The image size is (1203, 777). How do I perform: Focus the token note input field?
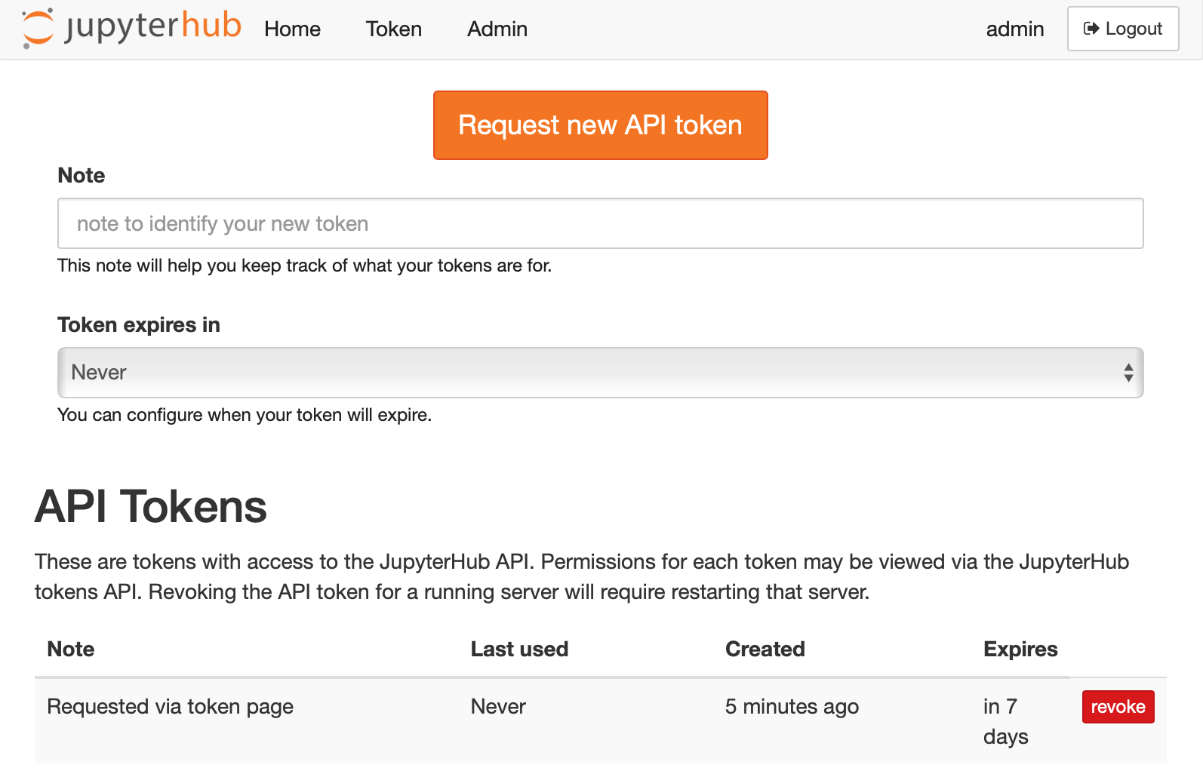click(600, 223)
